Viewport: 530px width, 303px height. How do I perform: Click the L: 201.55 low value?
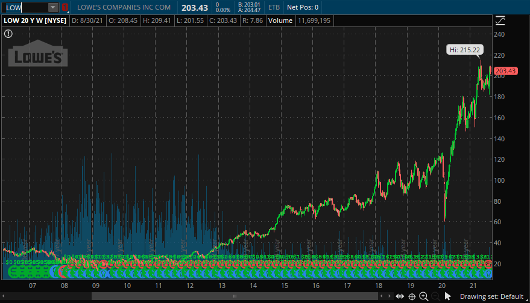point(191,20)
